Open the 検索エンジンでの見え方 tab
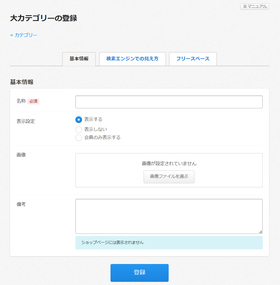Image resolution: width=280 pixels, height=285 pixels. click(x=132, y=59)
